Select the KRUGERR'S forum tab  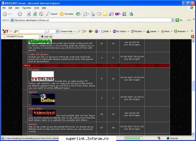[20, 36]
